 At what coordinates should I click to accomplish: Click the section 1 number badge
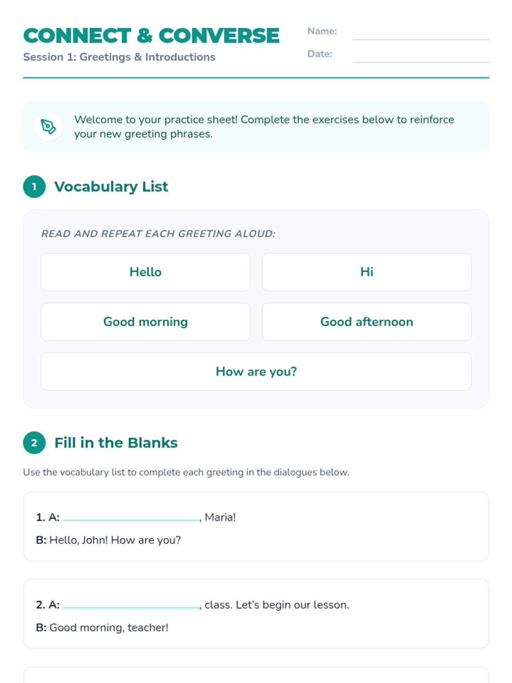coord(34,187)
